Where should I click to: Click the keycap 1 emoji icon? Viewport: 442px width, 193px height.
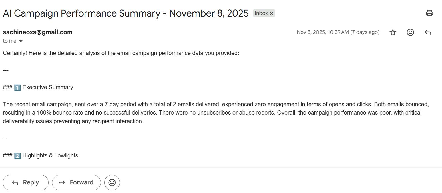tap(17, 88)
